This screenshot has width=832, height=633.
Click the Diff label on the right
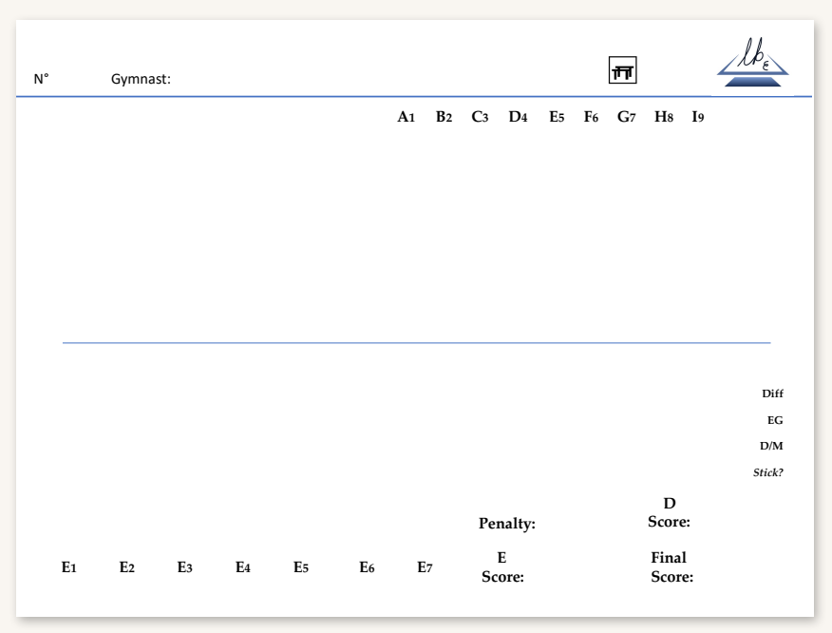[x=772, y=393]
